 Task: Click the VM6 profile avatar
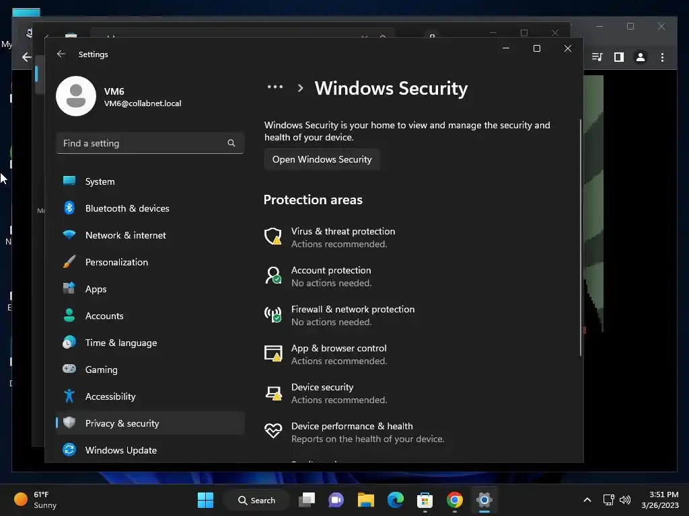pos(76,96)
